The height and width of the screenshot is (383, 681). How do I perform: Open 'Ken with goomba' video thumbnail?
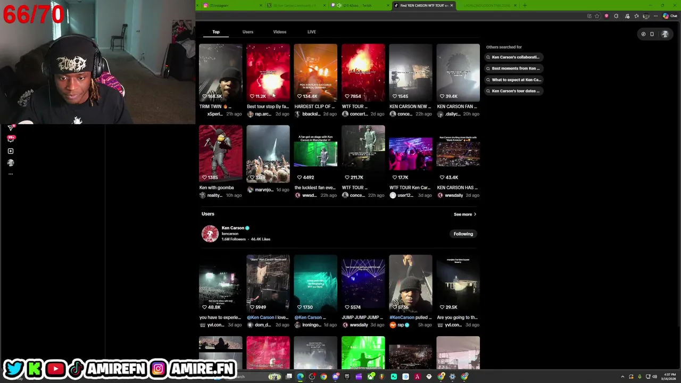(x=221, y=154)
